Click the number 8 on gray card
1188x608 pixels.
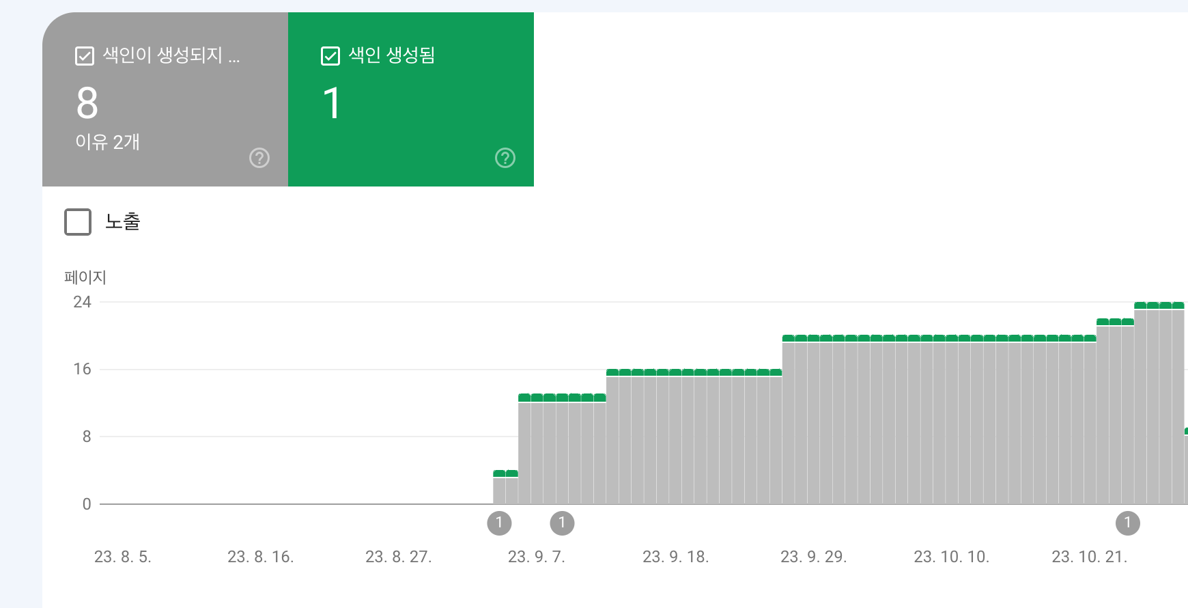[x=87, y=103]
